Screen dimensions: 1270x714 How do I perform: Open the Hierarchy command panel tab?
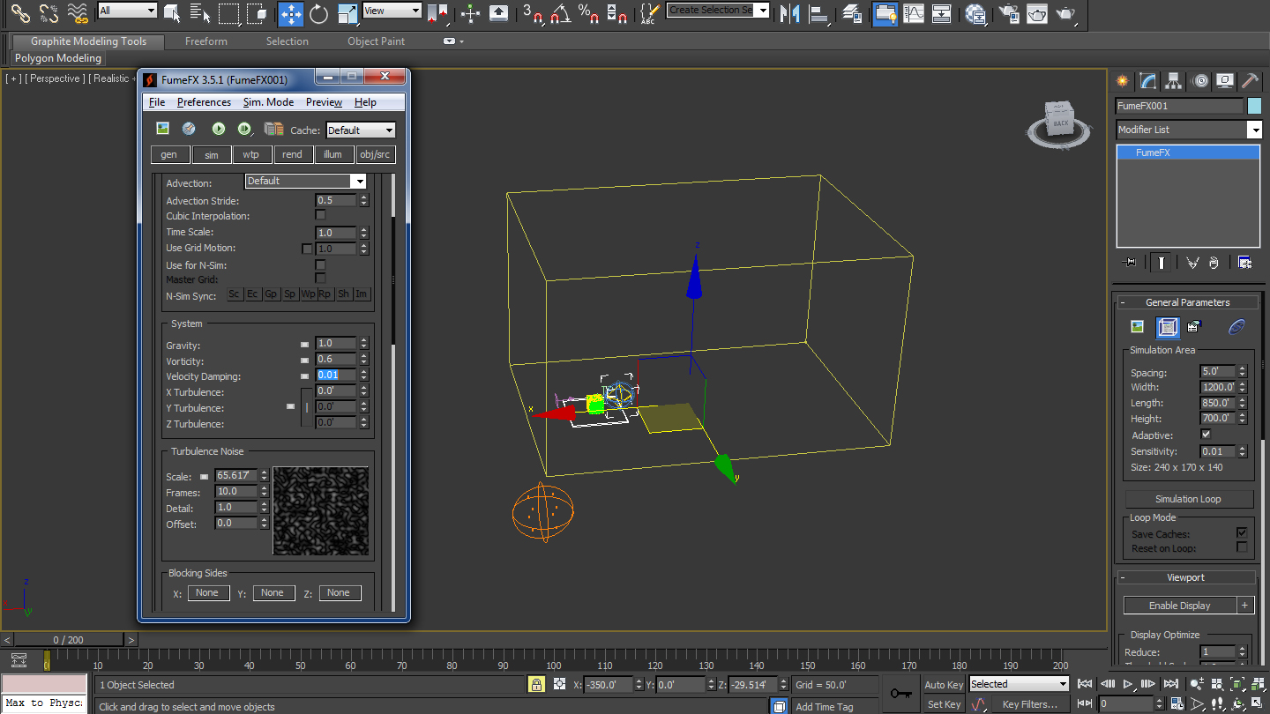coord(1174,81)
